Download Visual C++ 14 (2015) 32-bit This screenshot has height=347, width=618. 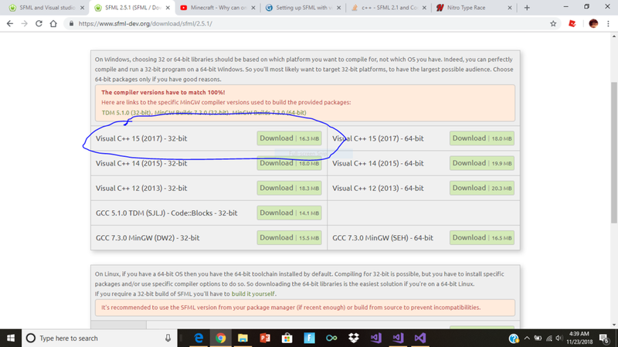click(x=289, y=163)
